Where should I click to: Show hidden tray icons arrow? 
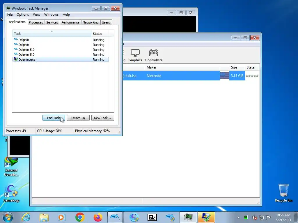239,217
